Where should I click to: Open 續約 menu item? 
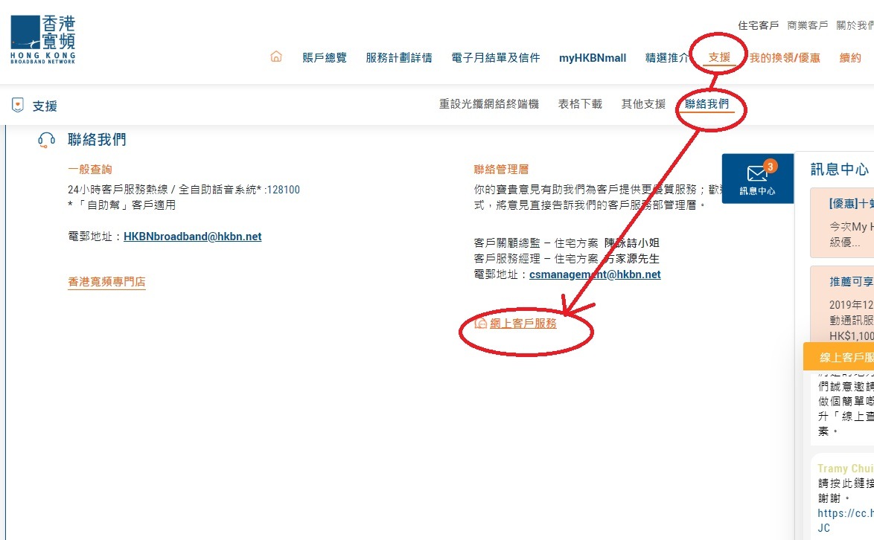(850, 58)
